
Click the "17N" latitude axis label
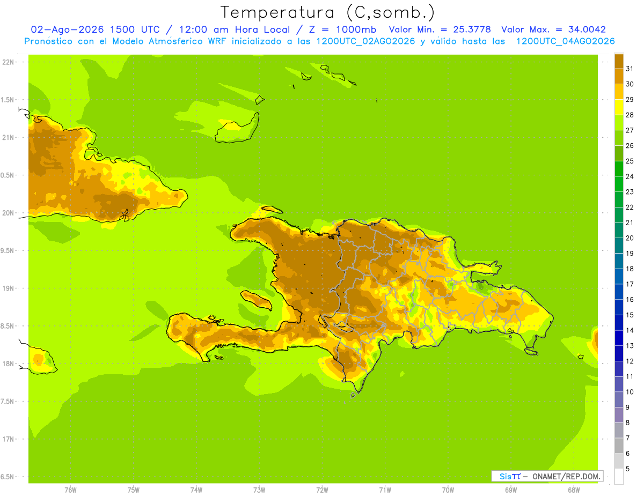click(9, 439)
